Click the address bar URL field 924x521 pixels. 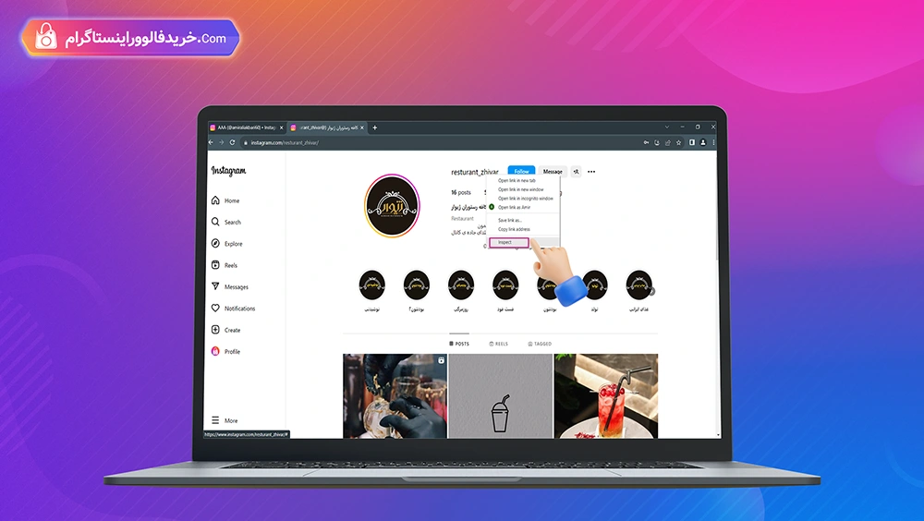(442, 142)
